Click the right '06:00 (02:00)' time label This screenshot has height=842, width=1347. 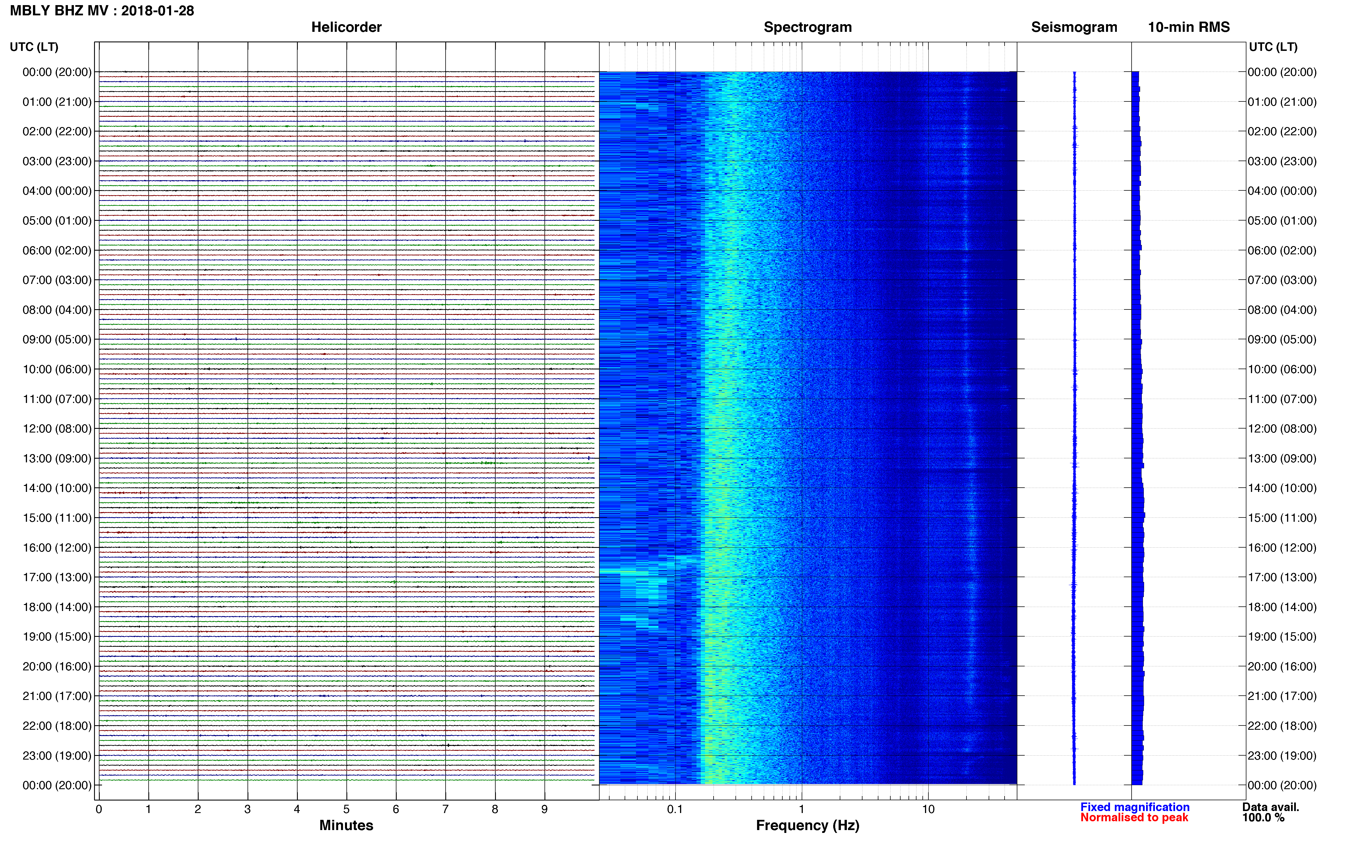(x=1282, y=251)
